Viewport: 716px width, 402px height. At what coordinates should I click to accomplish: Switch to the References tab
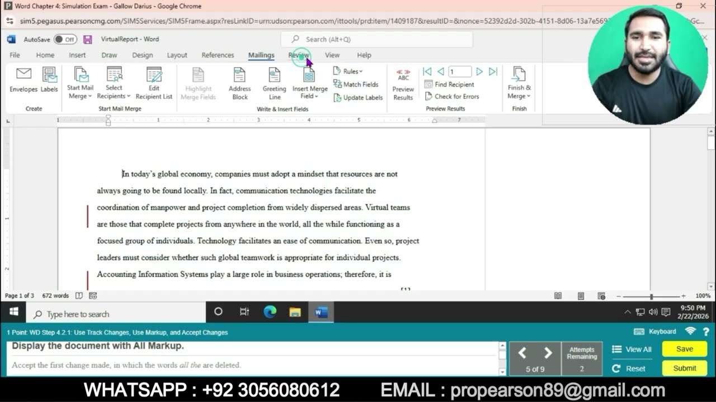(x=218, y=55)
